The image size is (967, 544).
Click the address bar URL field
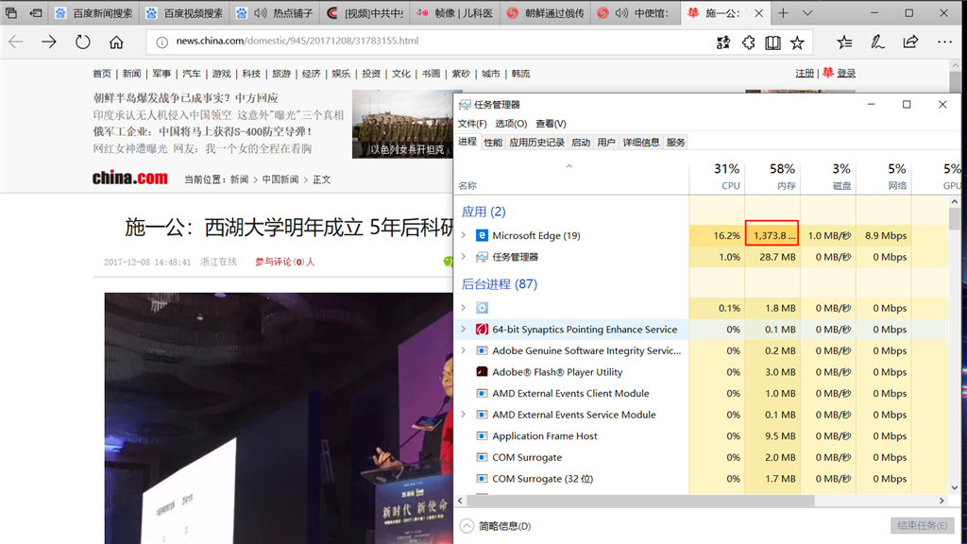(432, 42)
